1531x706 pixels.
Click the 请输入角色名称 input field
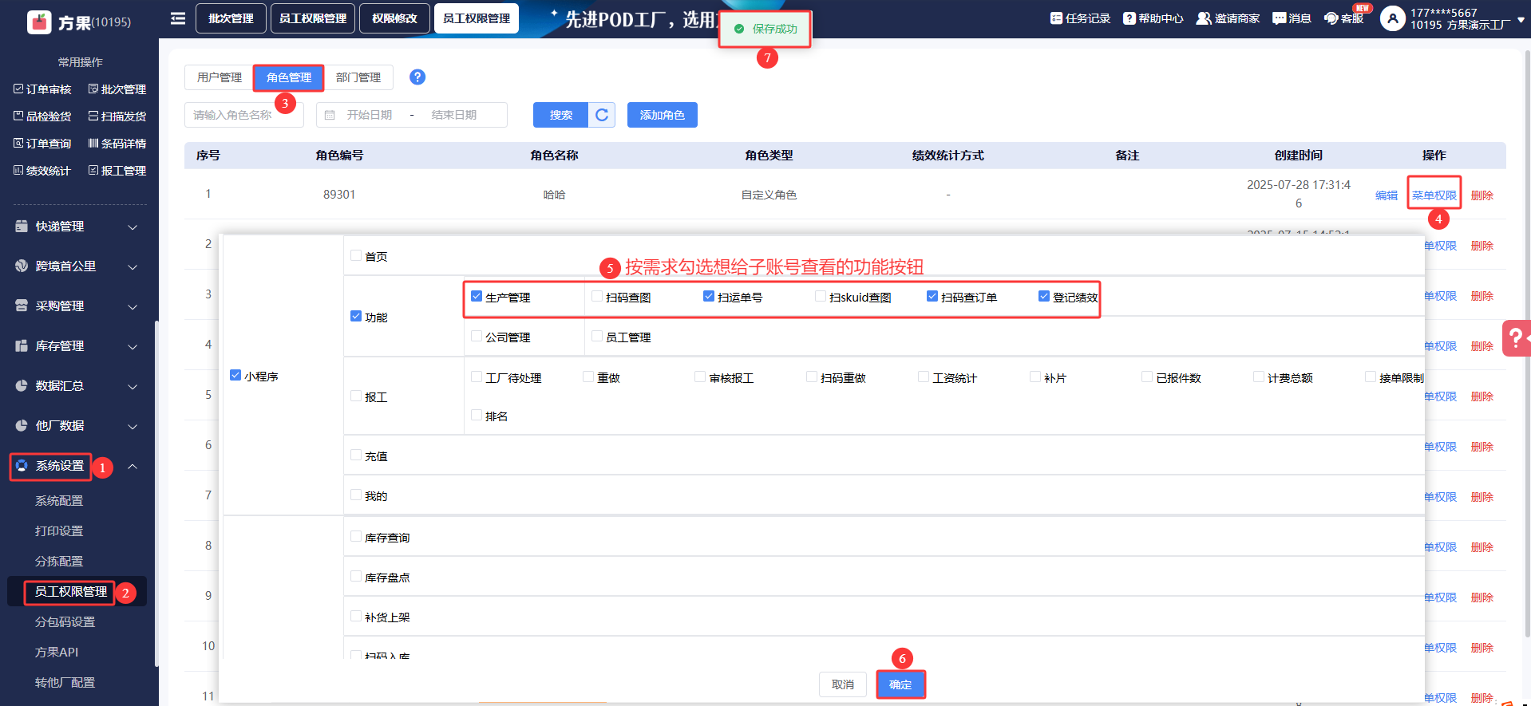(x=243, y=115)
